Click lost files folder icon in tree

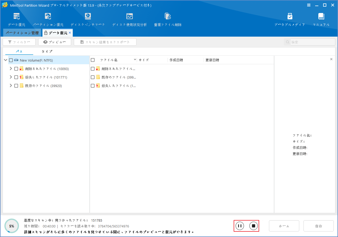pyautogui.click(x=22, y=77)
